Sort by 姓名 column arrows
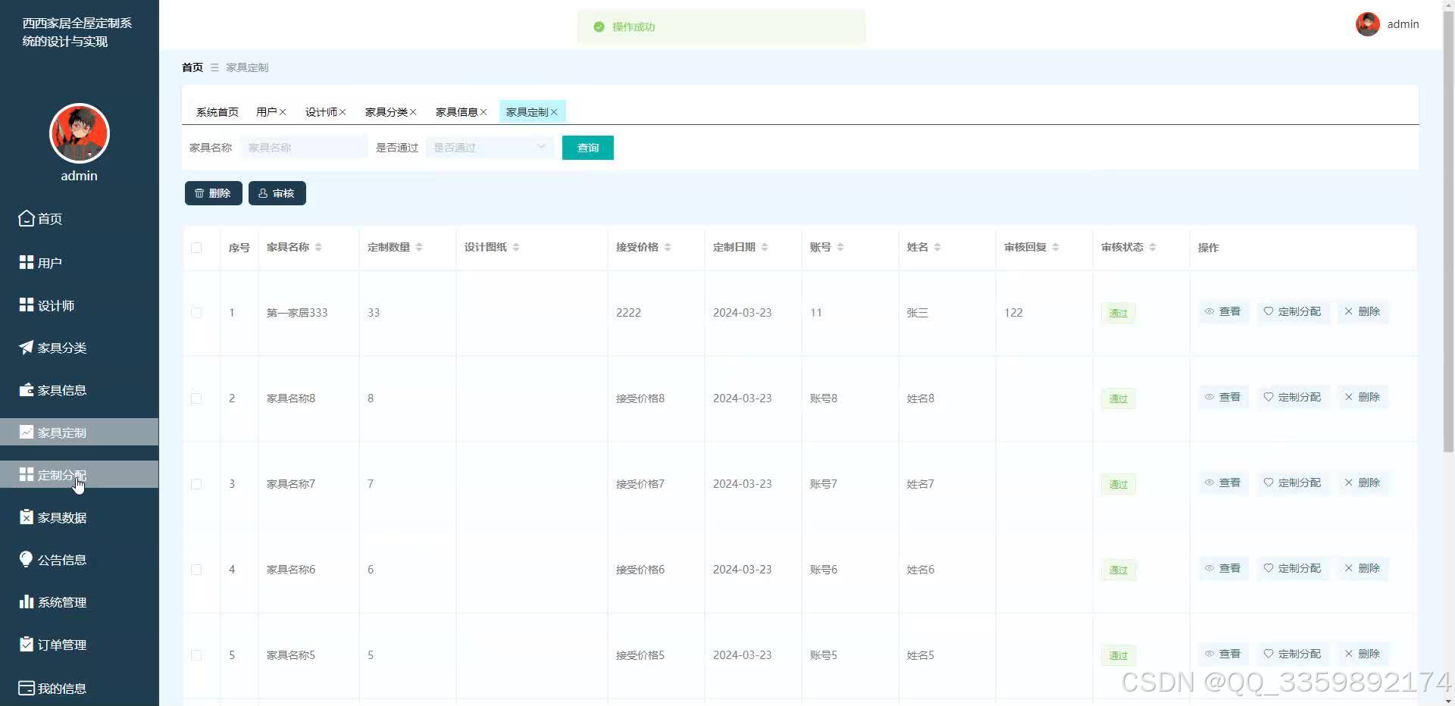This screenshot has height=706, width=1455. (x=937, y=247)
